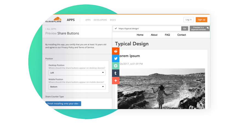247x123 pixels.
Task: Click Finish installing onto your site
Action: coord(63,104)
